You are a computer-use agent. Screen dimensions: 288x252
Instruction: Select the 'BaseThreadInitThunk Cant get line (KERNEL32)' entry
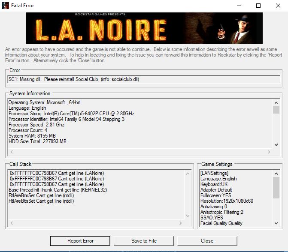click(x=58, y=190)
